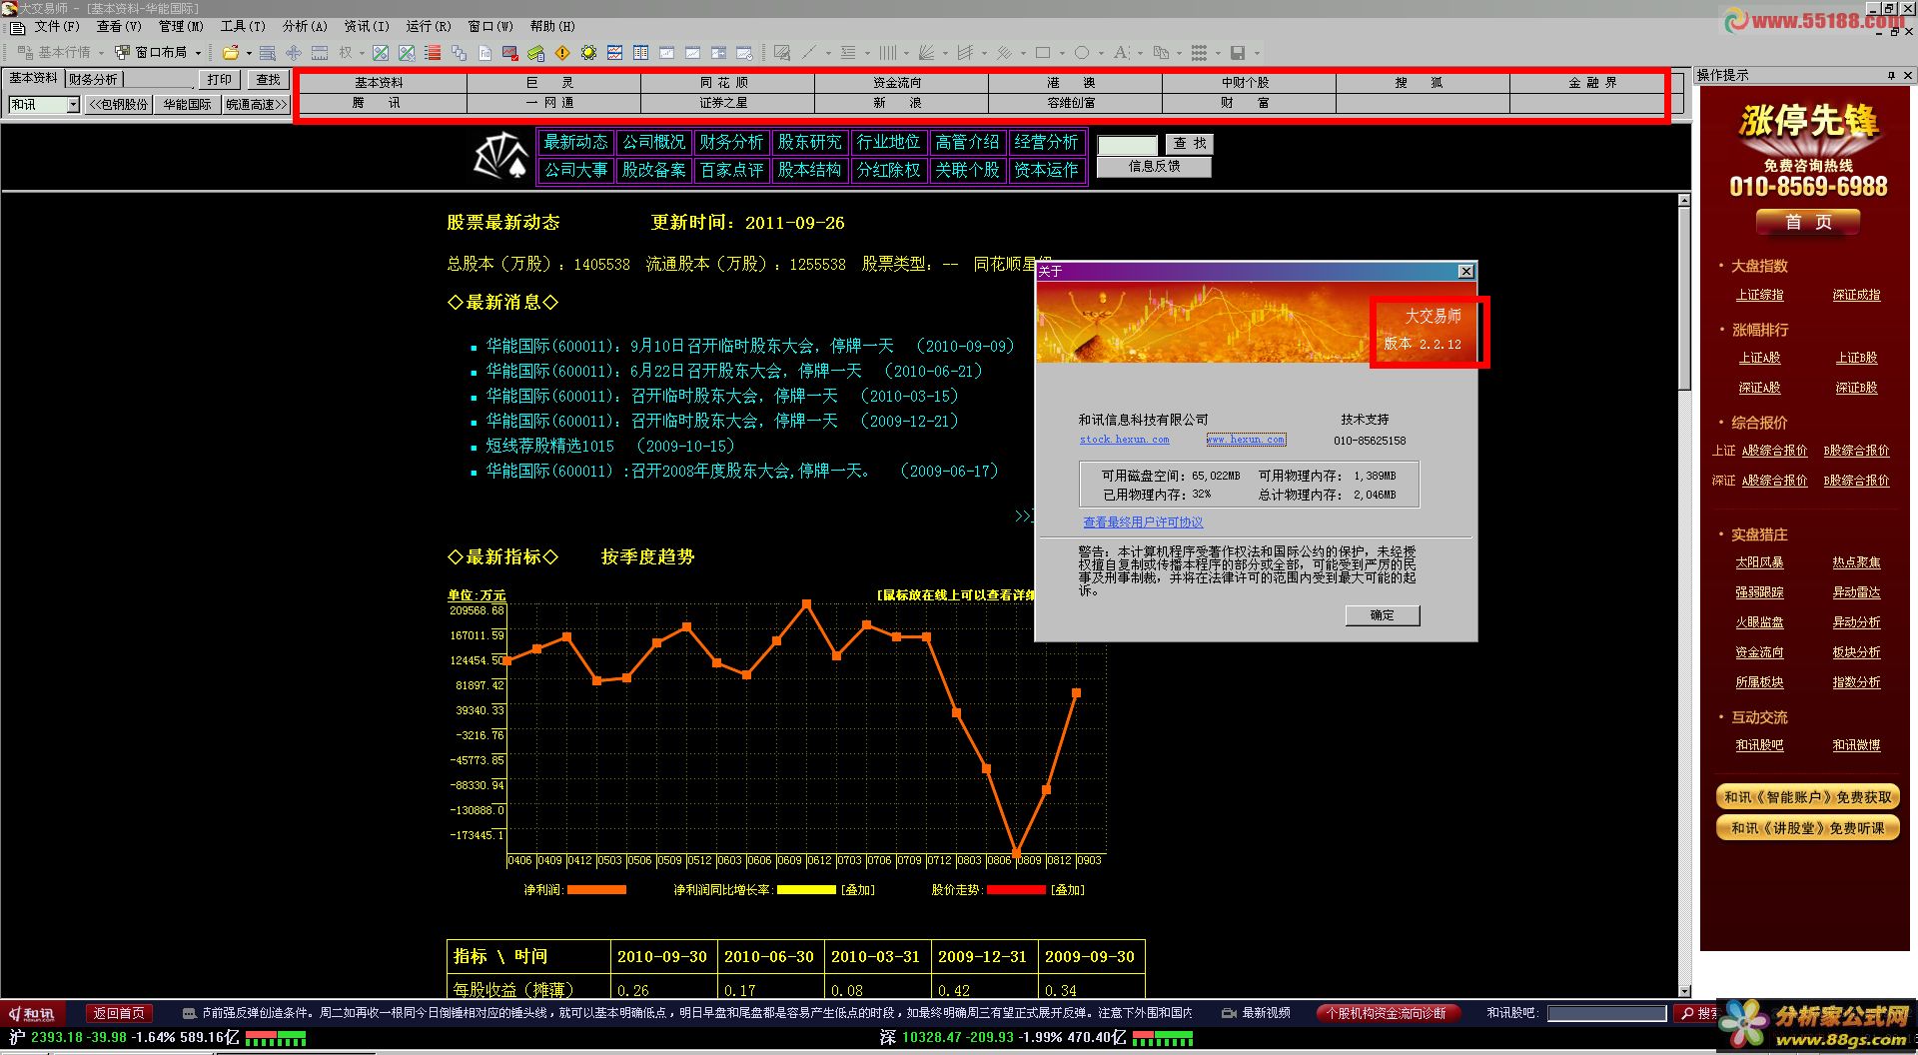The height and width of the screenshot is (1055, 1918).
Task: Open dropdown arrow beside rectangle tool
Action: click(x=1062, y=53)
